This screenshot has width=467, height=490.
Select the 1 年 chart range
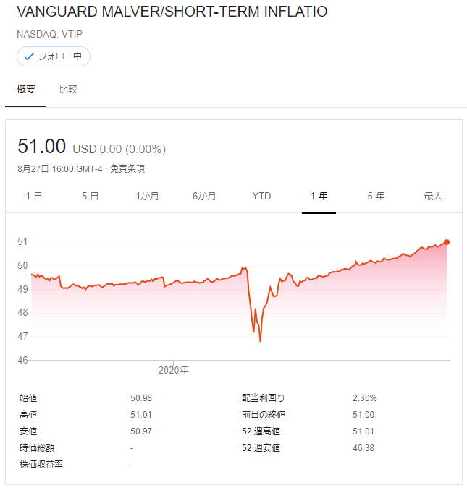[x=319, y=197]
